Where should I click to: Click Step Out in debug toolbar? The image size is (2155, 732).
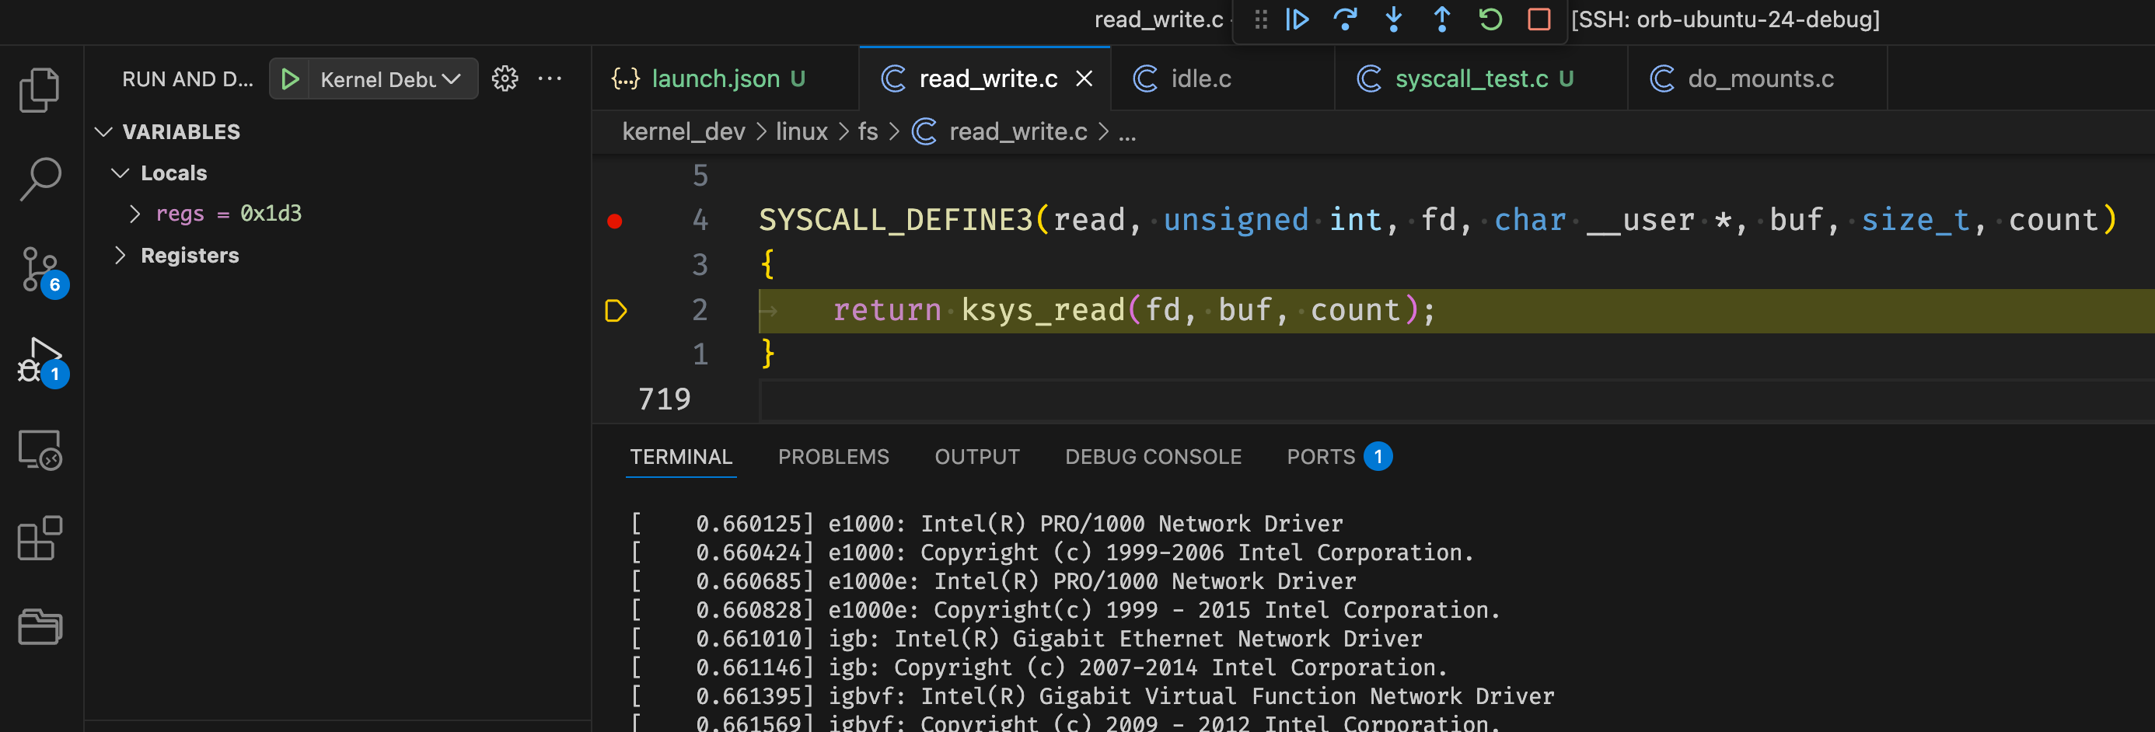[x=1441, y=19]
